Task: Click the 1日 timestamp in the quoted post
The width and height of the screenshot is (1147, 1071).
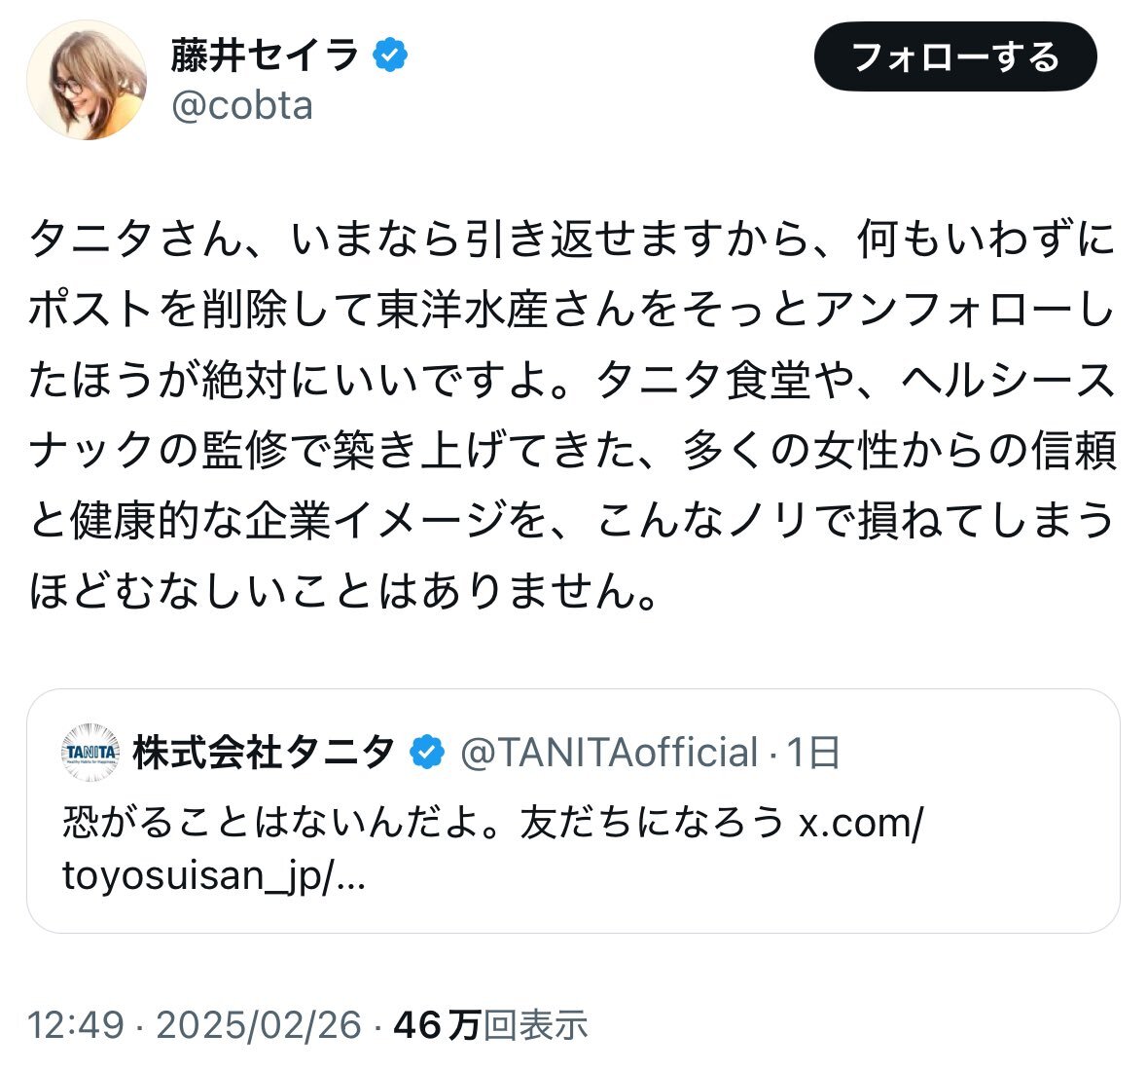Action: pyautogui.click(x=813, y=753)
